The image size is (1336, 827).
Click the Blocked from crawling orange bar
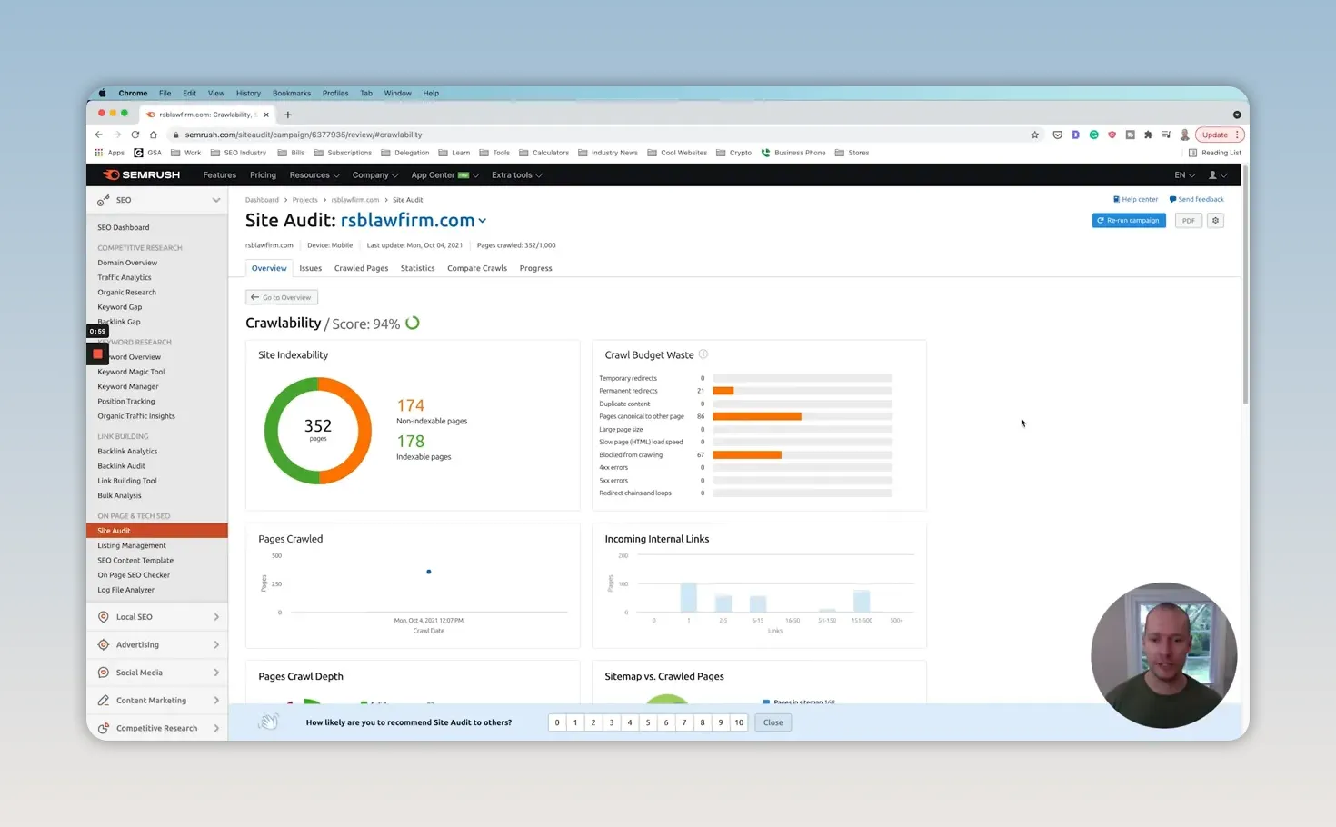point(747,454)
